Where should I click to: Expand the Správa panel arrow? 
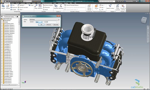tap(60, 11)
